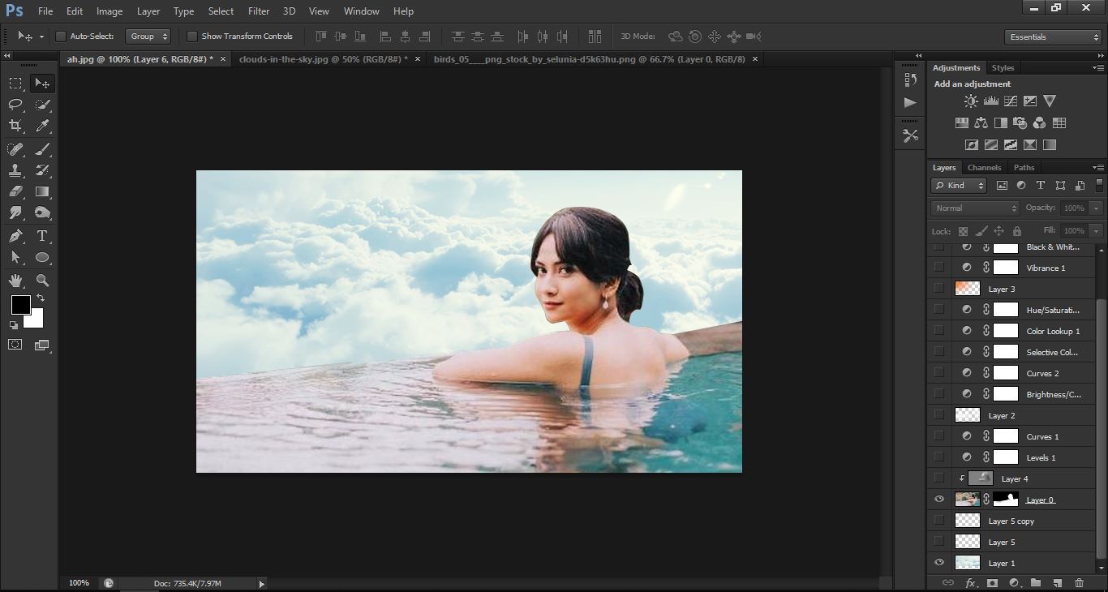The width and height of the screenshot is (1108, 592).
Task: Click the Layer 3 thumbnail
Action: coord(967,289)
